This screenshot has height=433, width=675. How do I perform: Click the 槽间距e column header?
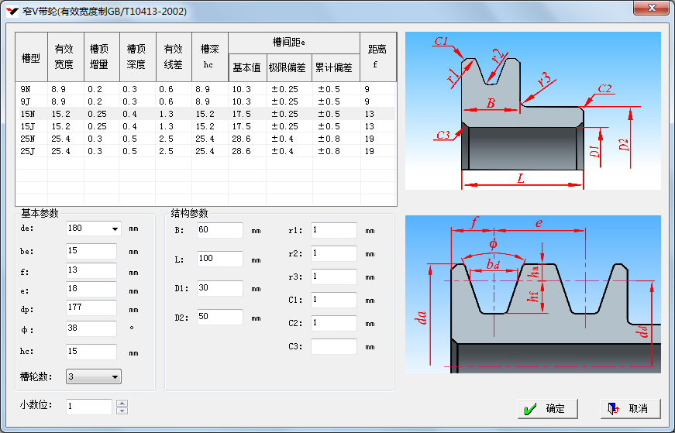click(294, 43)
